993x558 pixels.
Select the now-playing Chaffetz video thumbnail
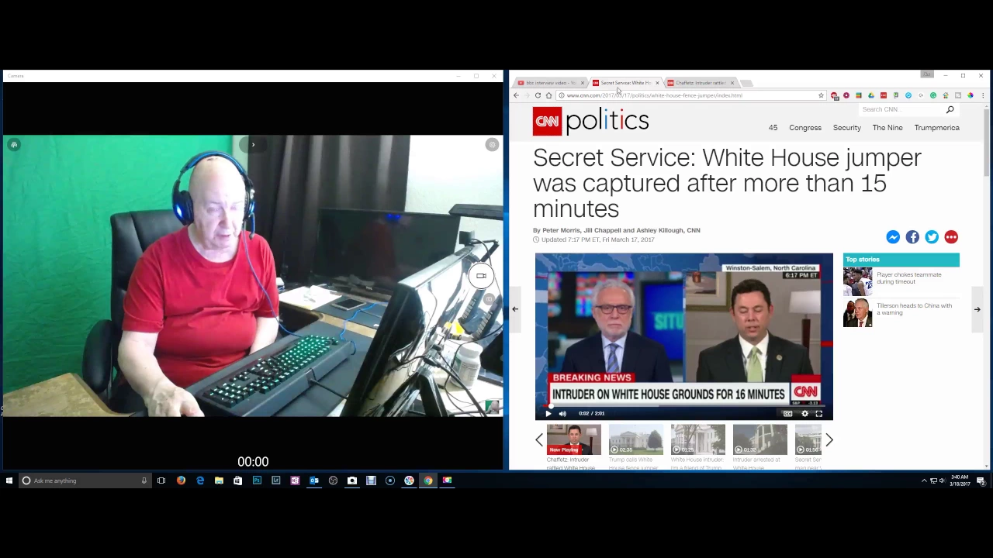pos(573,439)
